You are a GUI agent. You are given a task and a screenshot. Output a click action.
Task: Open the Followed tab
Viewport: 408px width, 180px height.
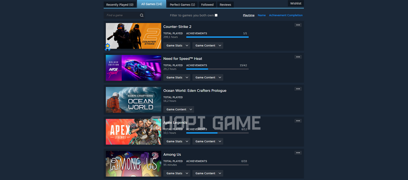pos(207,5)
